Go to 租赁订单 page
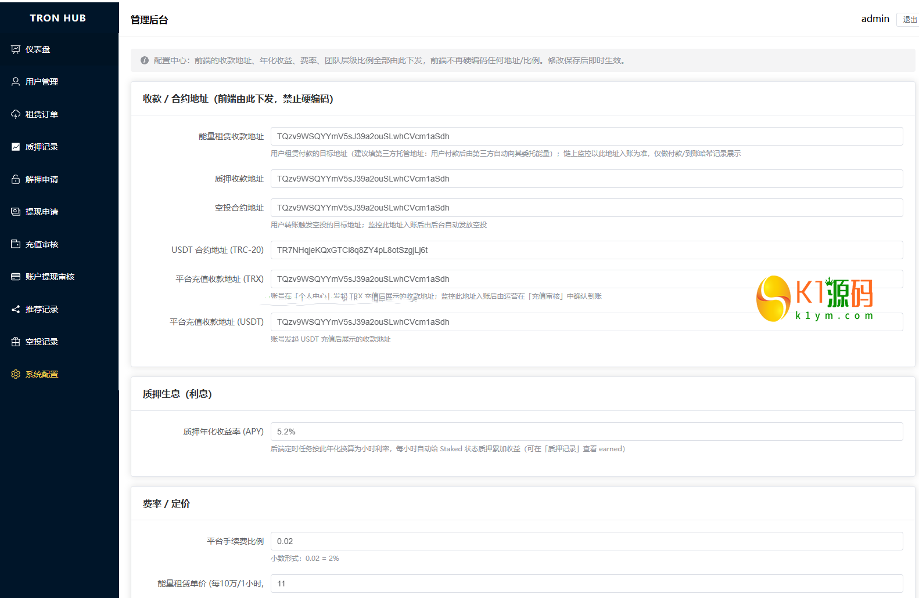Viewport: 919px width, 598px height. point(59,114)
